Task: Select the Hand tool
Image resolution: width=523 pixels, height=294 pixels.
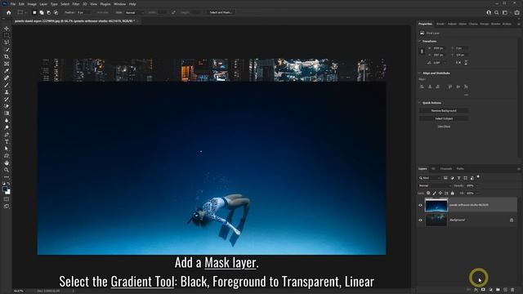Action: (7, 163)
